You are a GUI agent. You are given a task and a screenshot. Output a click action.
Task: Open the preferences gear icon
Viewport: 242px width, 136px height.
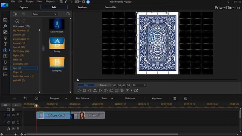point(84,2)
